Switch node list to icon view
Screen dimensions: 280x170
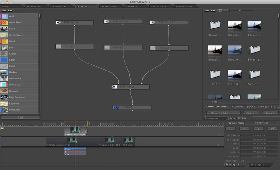click(x=4, y=11)
